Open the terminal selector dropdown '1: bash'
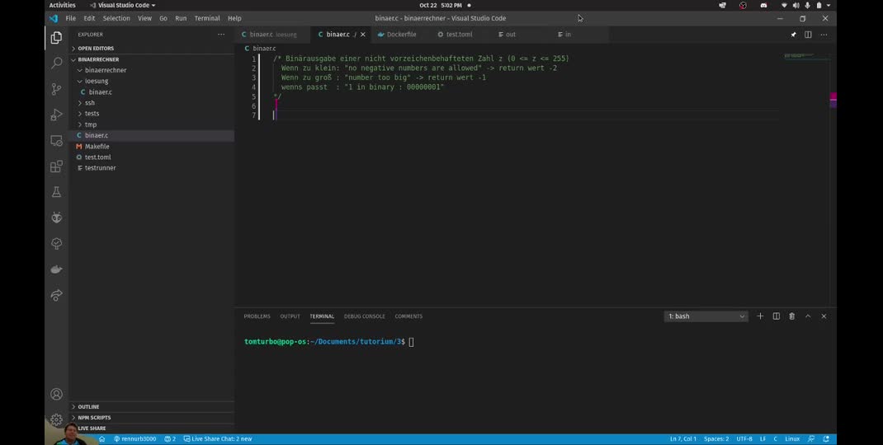Screen dimensions: 883x445 click(706, 316)
